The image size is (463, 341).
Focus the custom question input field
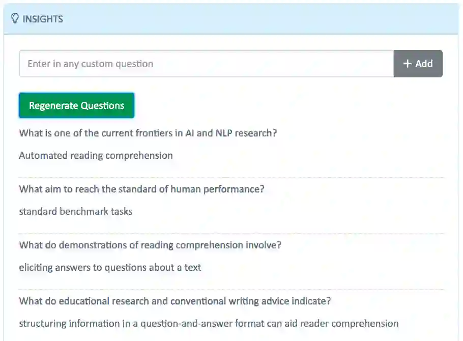(206, 64)
